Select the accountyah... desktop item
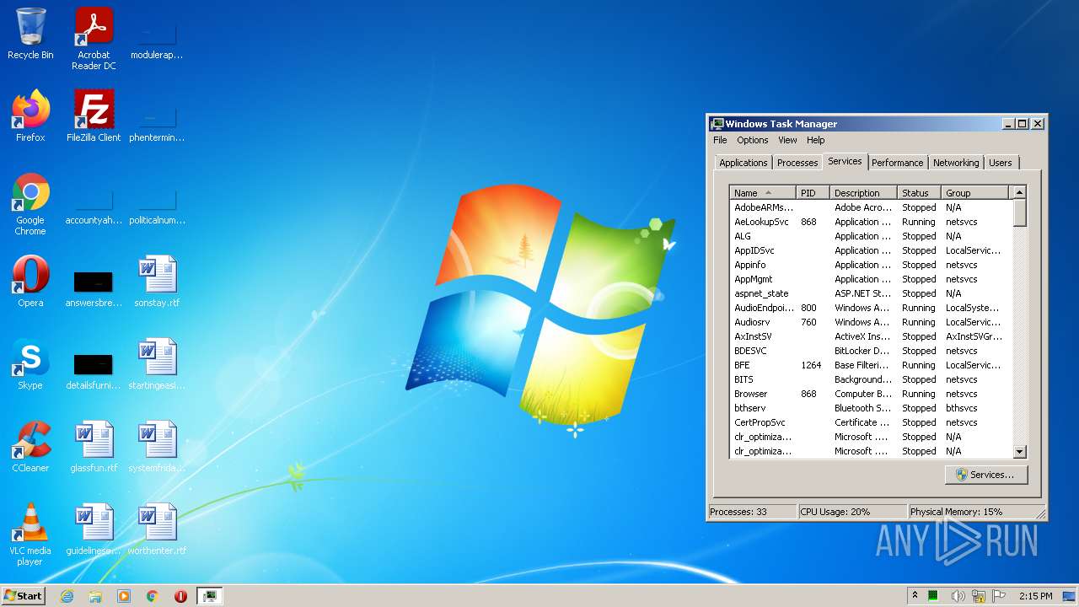 [x=94, y=206]
